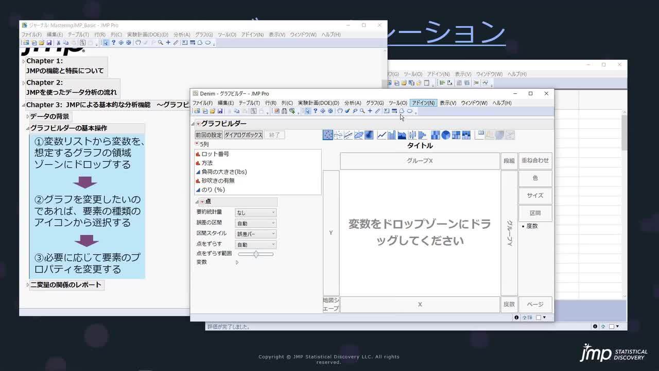Click the info icon in Graph Builder status bar

[516, 317]
